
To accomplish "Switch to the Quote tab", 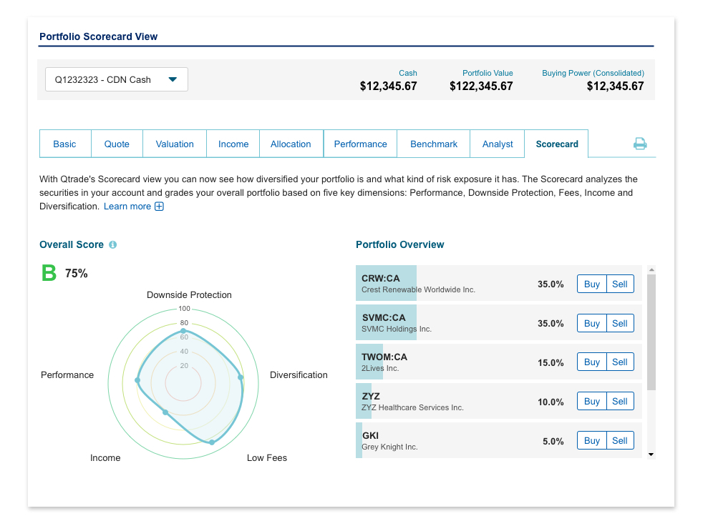I will (x=117, y=144).
